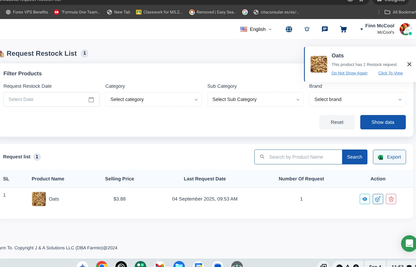Delete the Oats request with trash icon
The height and width of the screenshot is (267, 416).
tap(391, 199)
